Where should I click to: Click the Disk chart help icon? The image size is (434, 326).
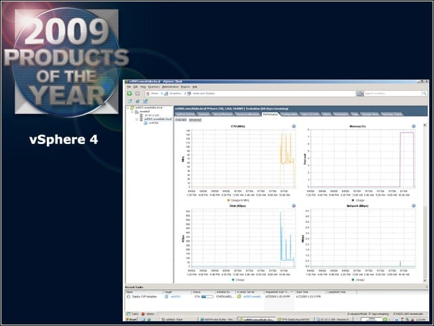tap(294, 206)
